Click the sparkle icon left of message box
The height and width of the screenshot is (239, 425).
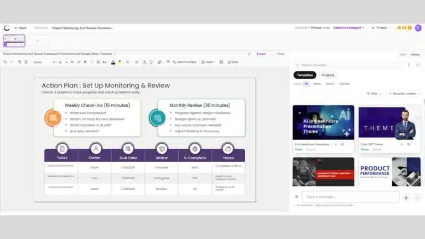[x=297, y=197]
